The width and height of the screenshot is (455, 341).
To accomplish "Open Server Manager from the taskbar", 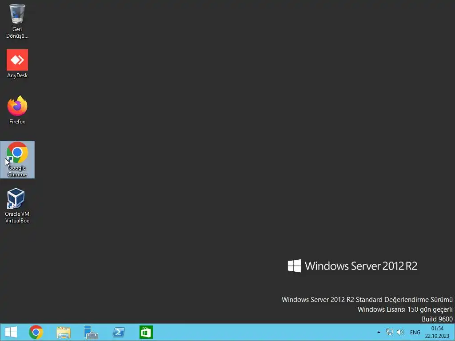I will [x=91, y=332].
